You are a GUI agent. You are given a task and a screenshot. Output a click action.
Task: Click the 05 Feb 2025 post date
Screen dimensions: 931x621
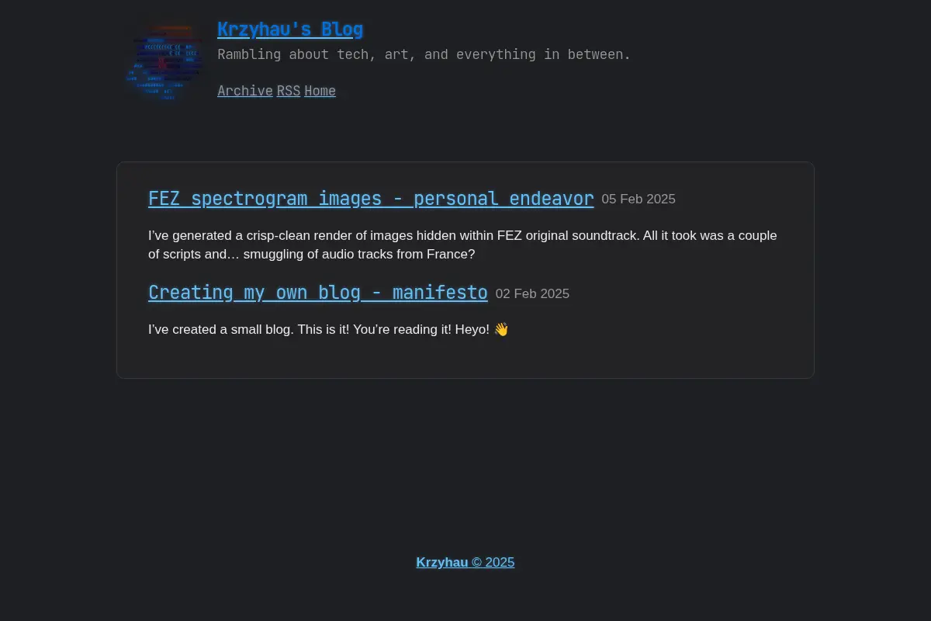(x=639, y=199)
